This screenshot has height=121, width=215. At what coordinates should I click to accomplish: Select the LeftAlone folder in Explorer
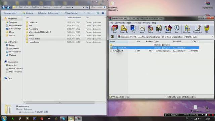pyautogui.click(x=33, y=22)
